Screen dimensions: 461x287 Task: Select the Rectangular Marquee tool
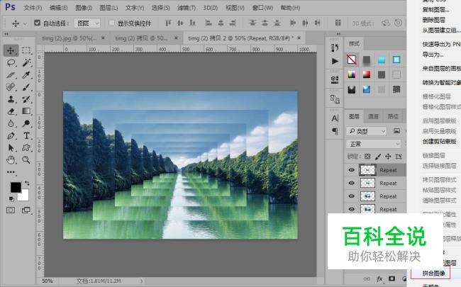pyautogui.click(x=26, y=50)
